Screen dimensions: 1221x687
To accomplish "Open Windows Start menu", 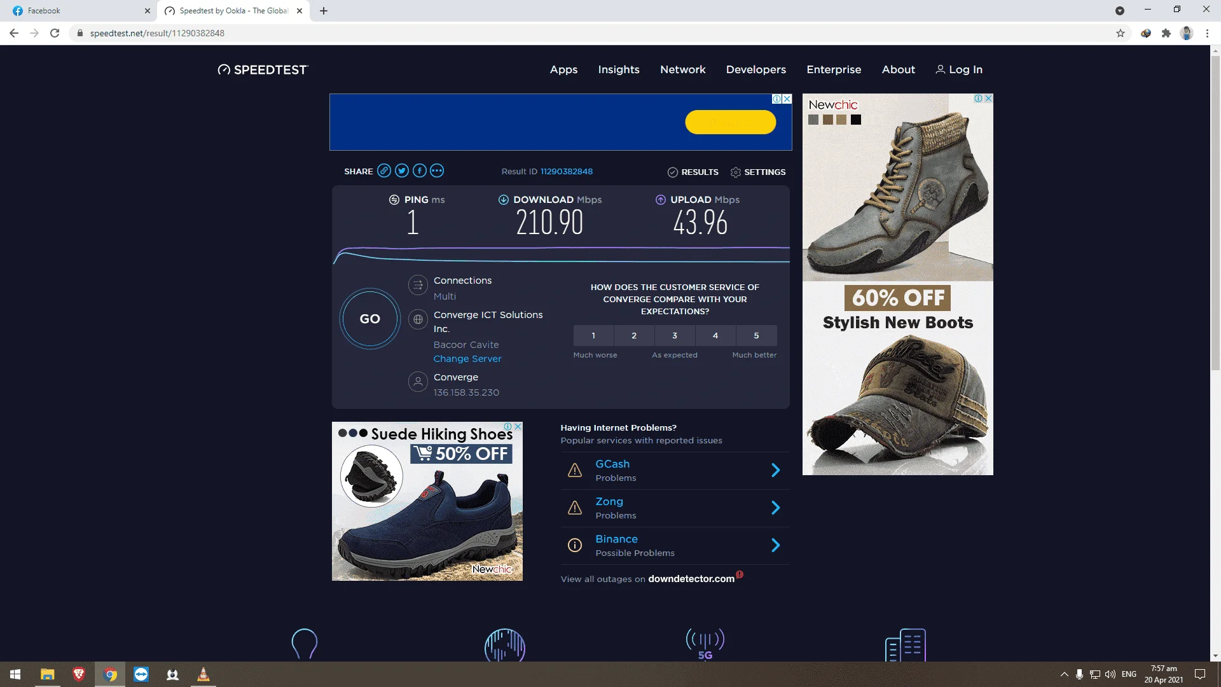I will pos(15,674).
